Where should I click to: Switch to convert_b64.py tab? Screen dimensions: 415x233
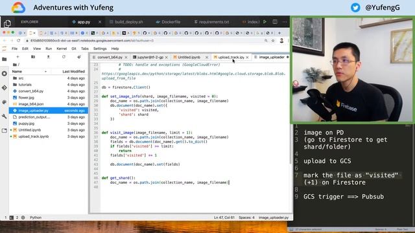pyautogui.click(x=110, y=58)
